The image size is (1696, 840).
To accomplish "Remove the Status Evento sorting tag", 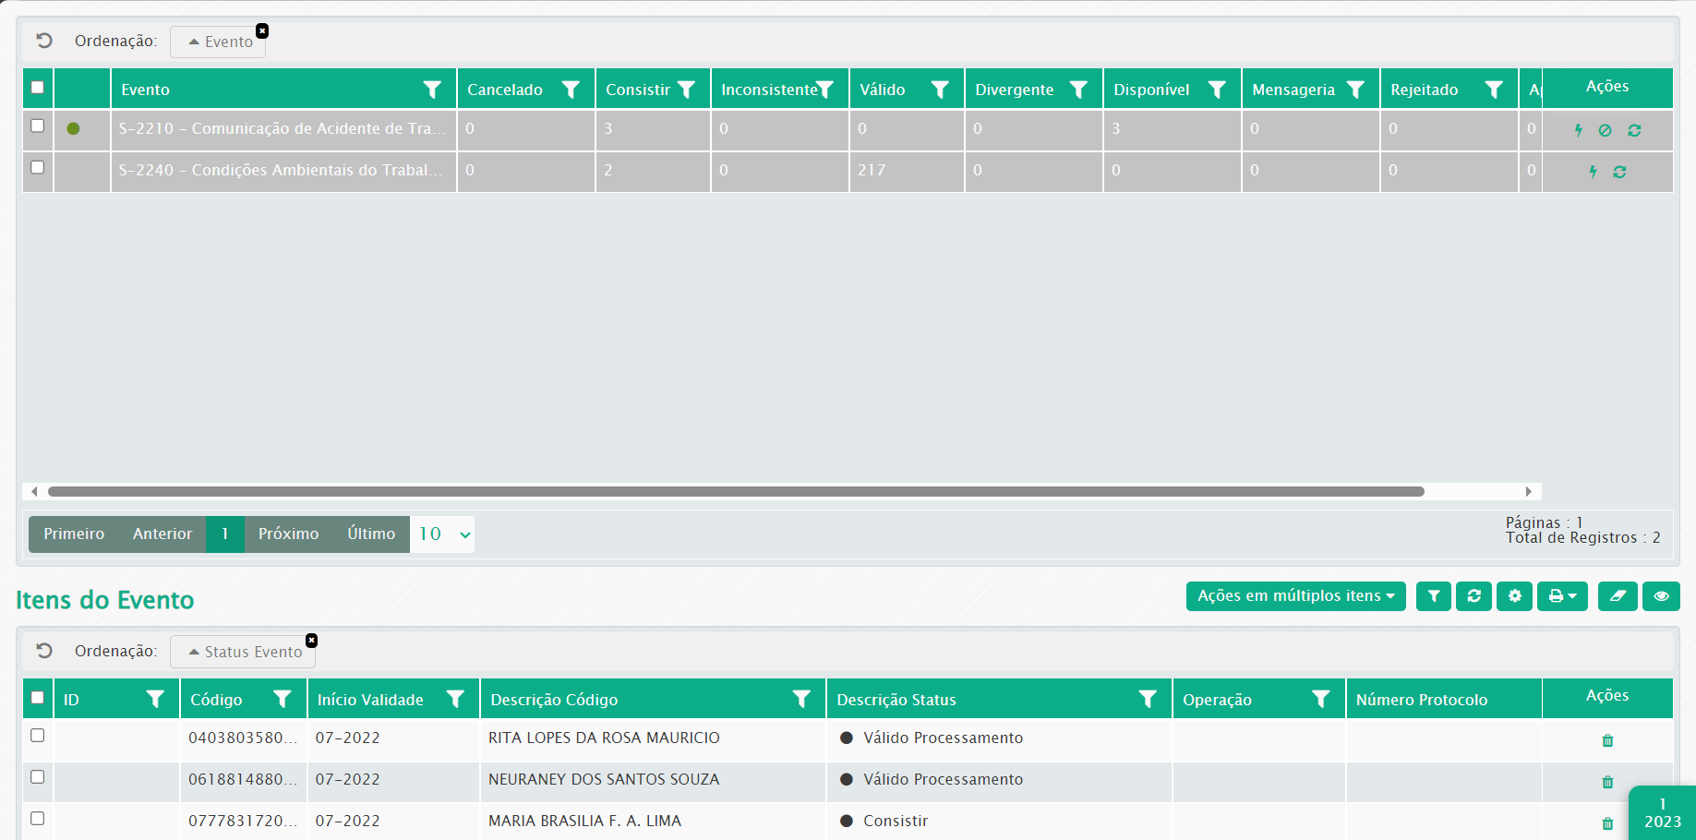I will tap(312, 641).
